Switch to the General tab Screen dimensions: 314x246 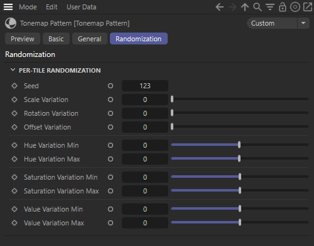click(x=90, y=39)
